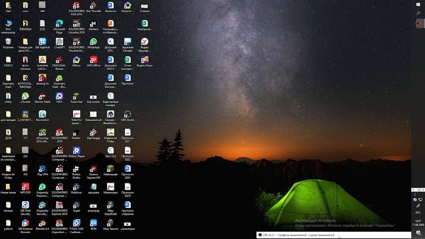Select the Autodesk AutoCAD shortcut

[42, 63]
